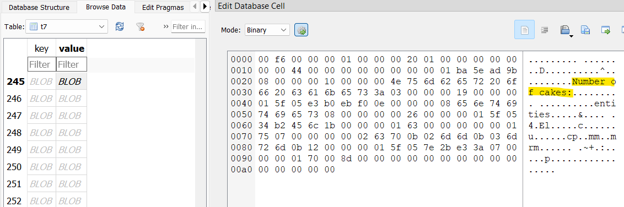Click the indent/format text icon

(545, 30)
